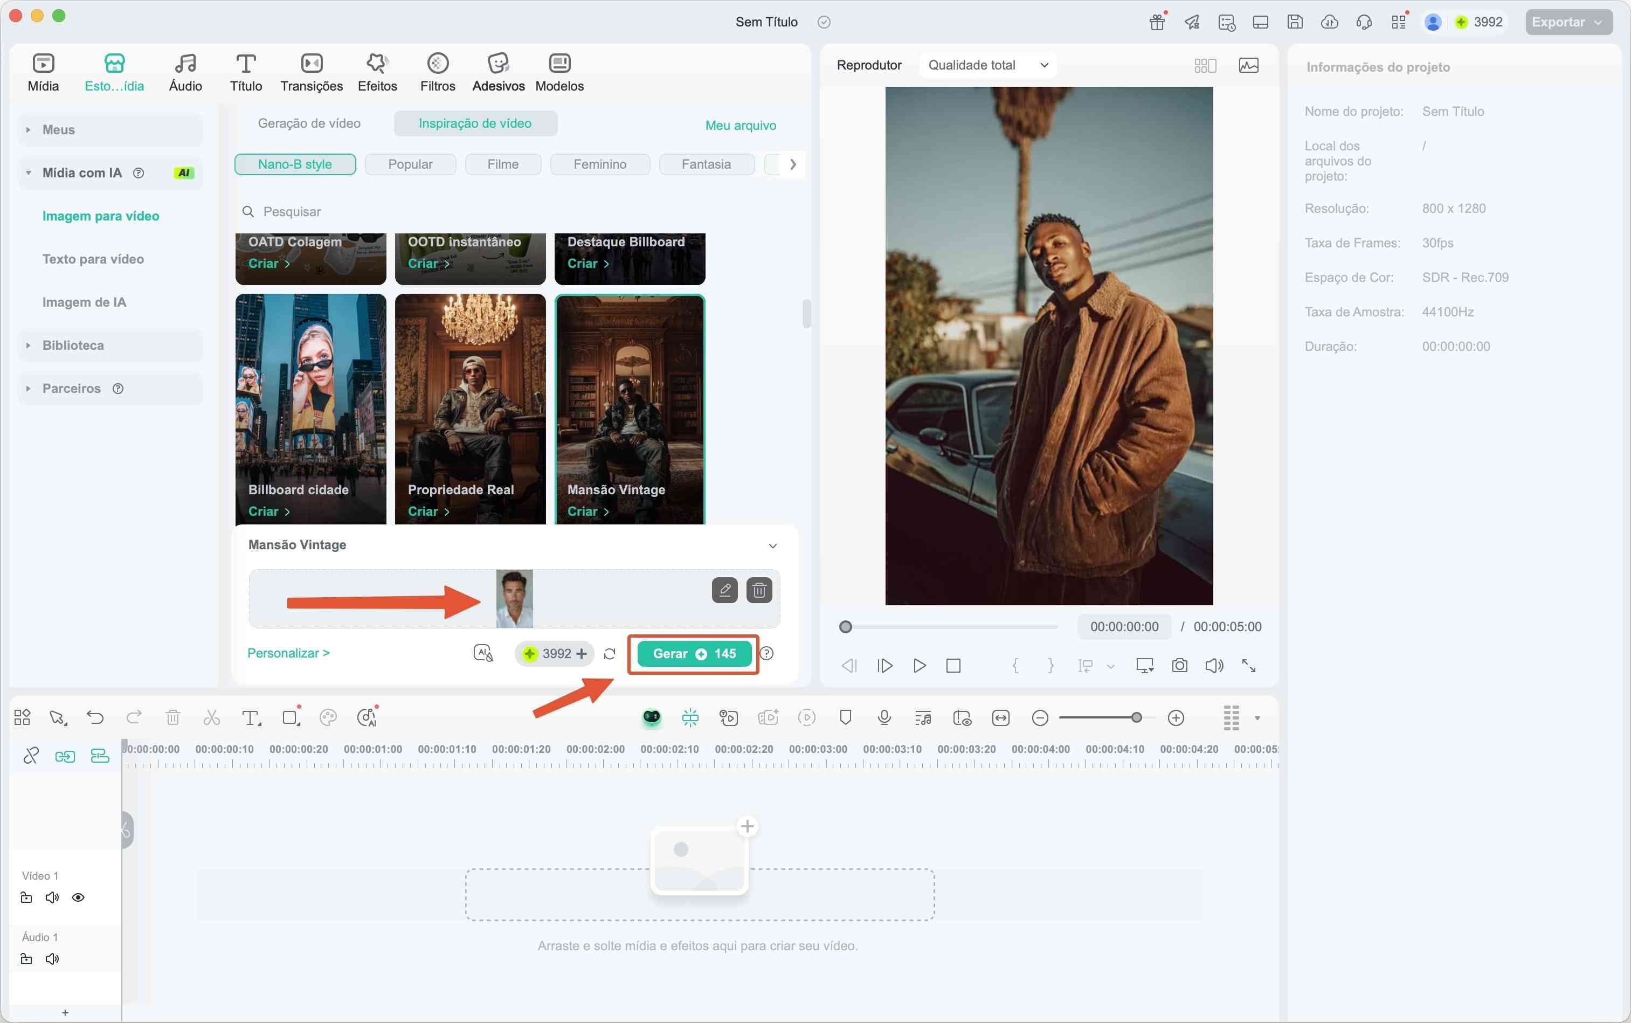Click the refresh icon beside Gerar
1631x1023 pixels.
(610, 654)
